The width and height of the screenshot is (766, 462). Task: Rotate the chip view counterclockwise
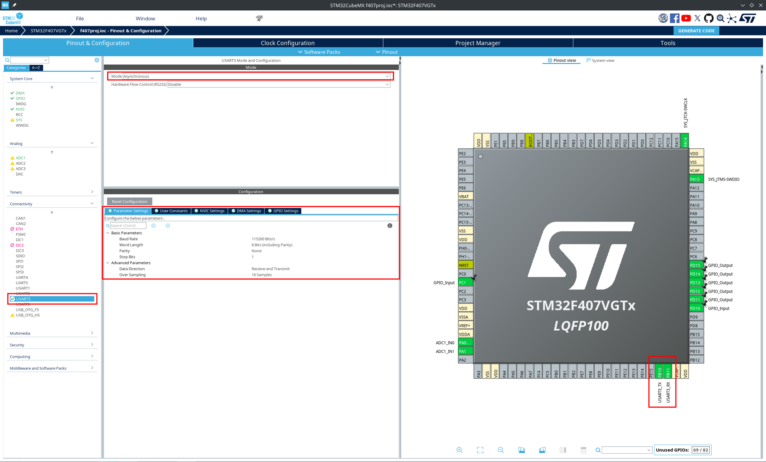543,450
